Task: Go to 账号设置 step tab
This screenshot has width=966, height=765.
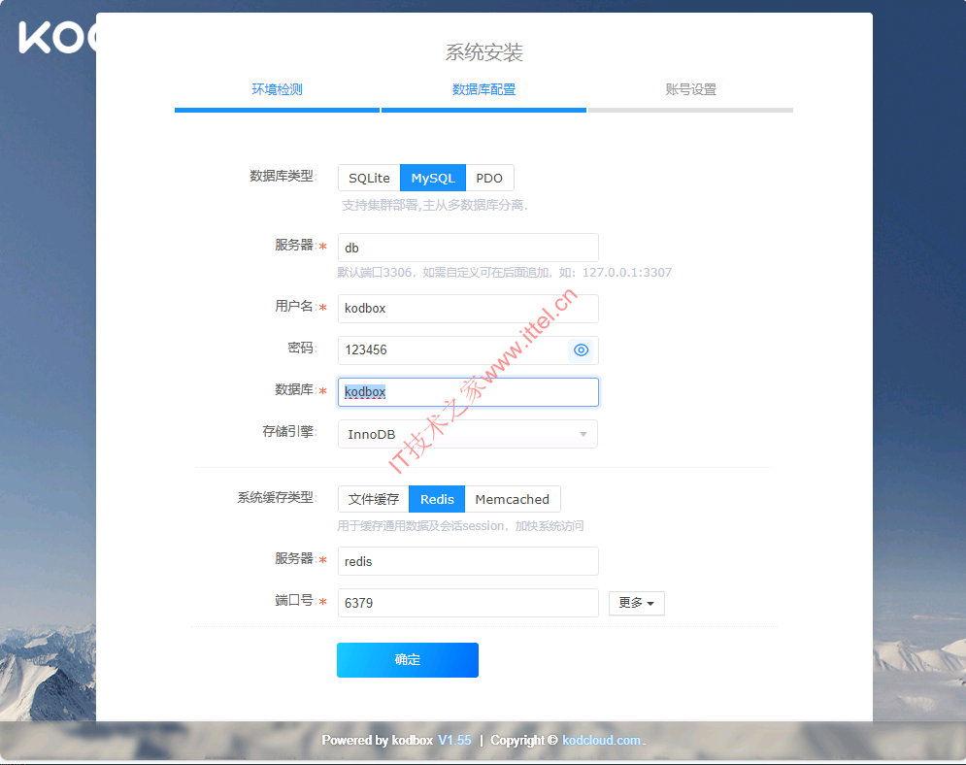Action: [690, 90]
